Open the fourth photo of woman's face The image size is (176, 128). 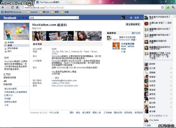click(x=81, y=36)
